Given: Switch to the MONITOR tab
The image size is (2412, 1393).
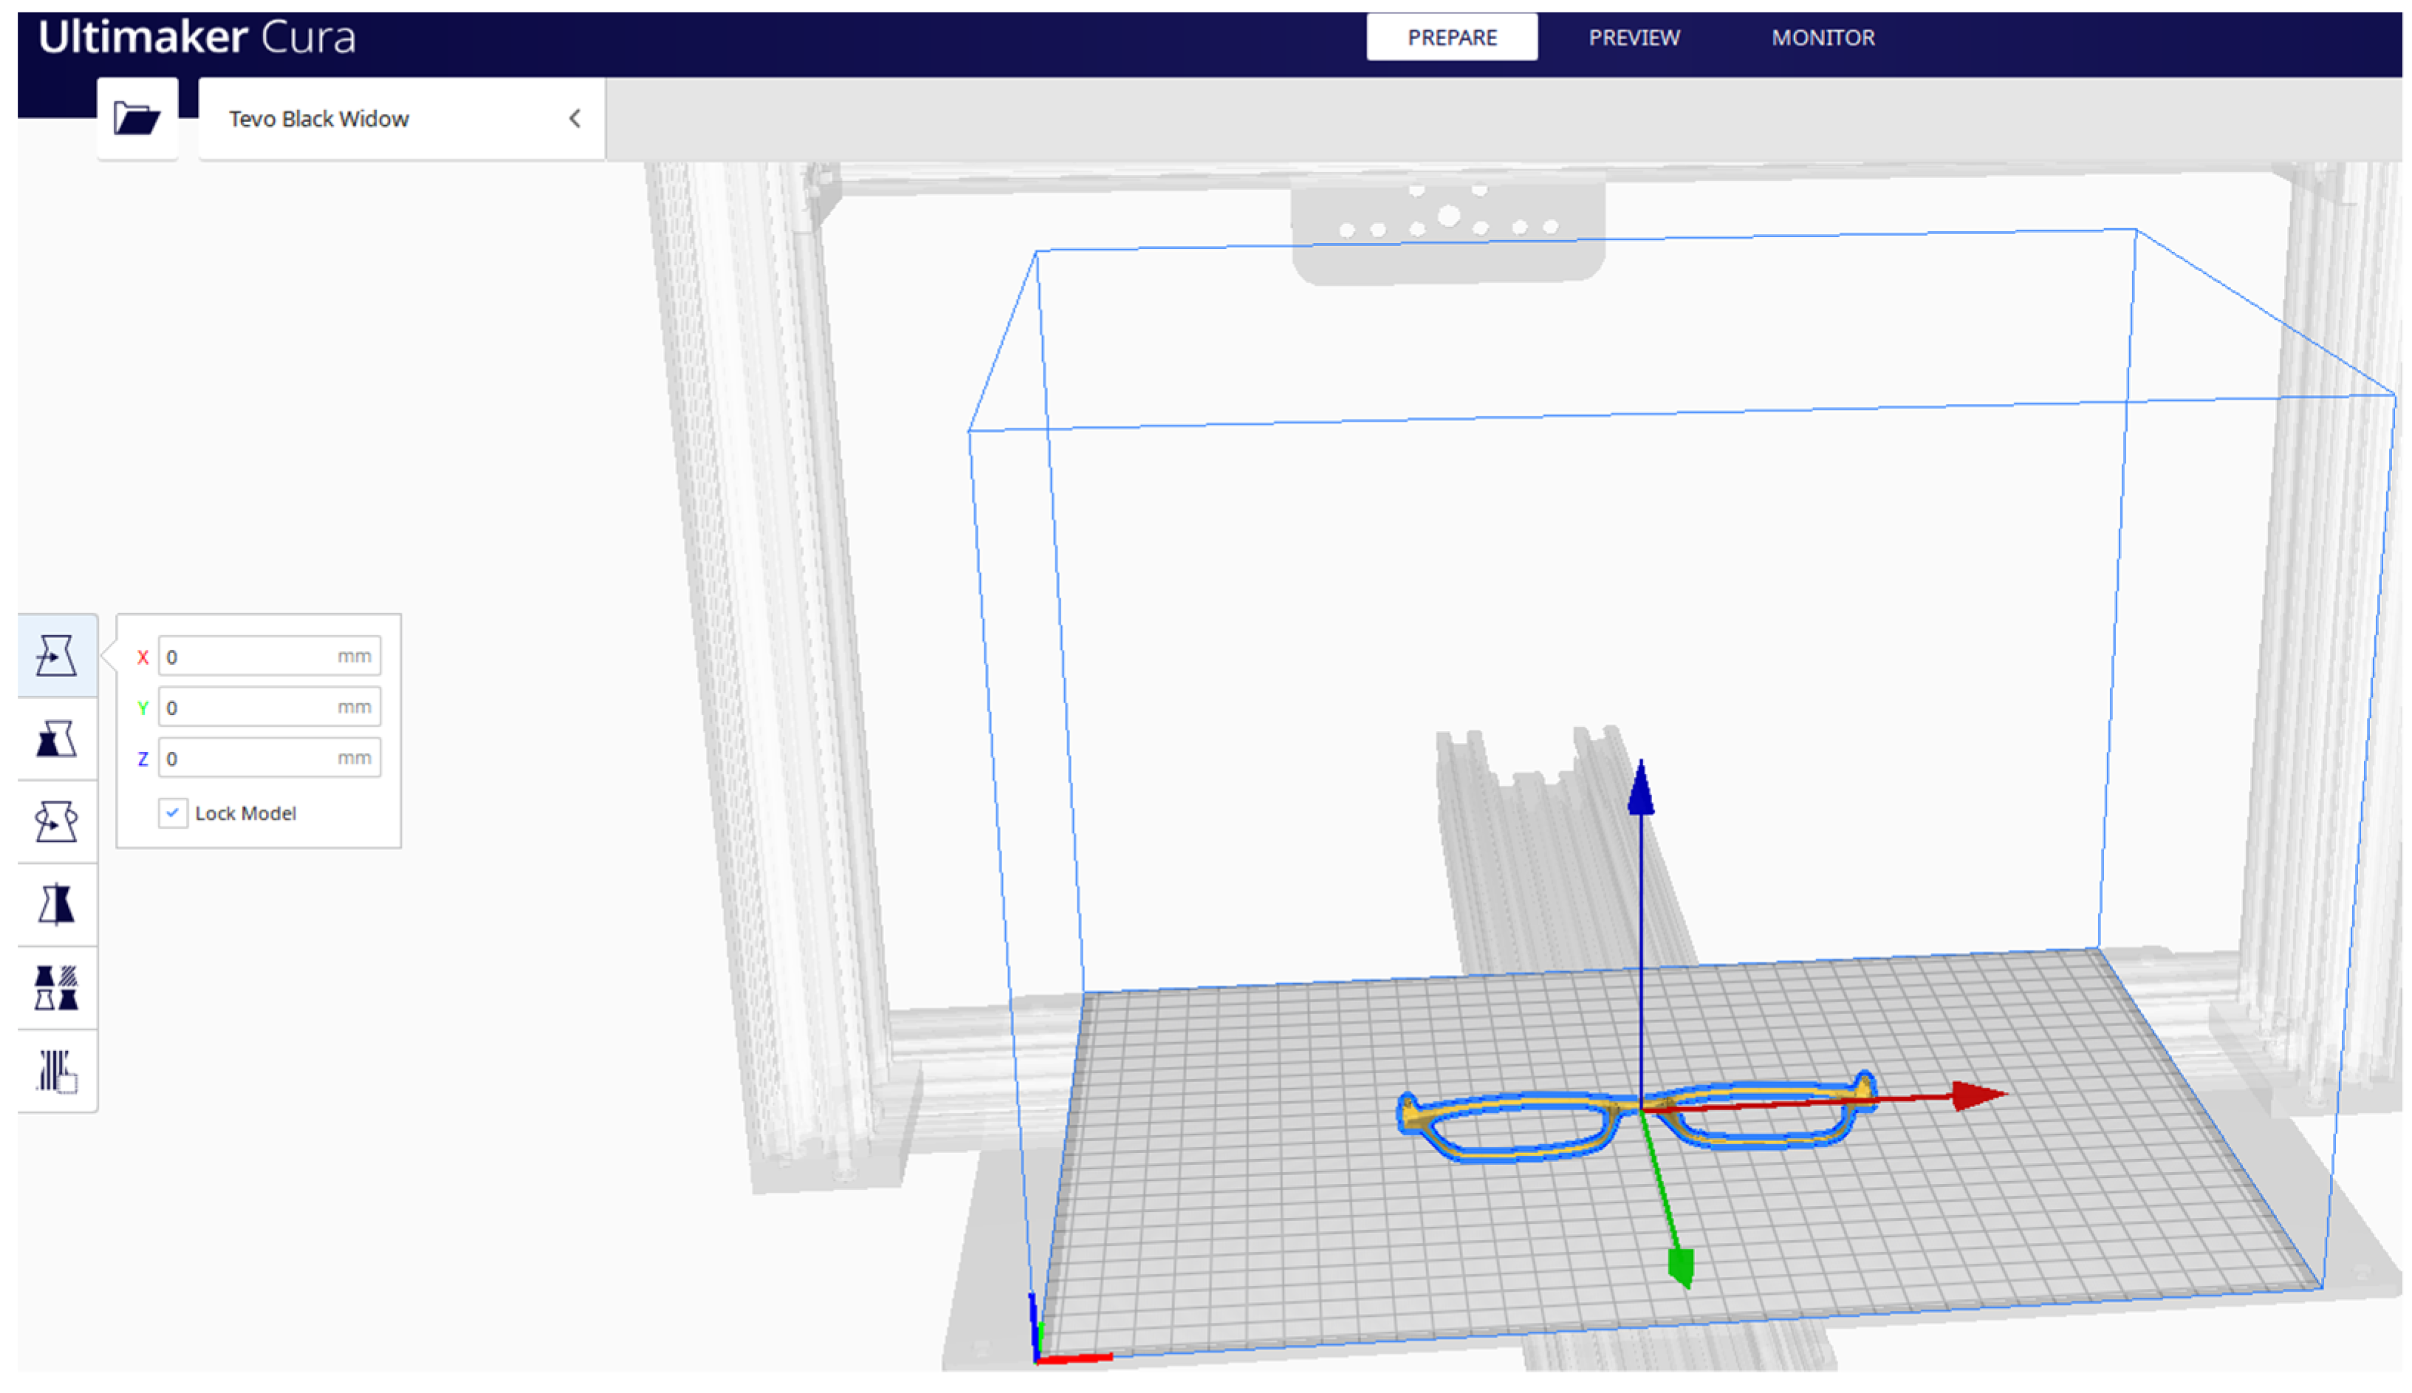Looking at the screenshot, I should click(x=1823, y=38).
